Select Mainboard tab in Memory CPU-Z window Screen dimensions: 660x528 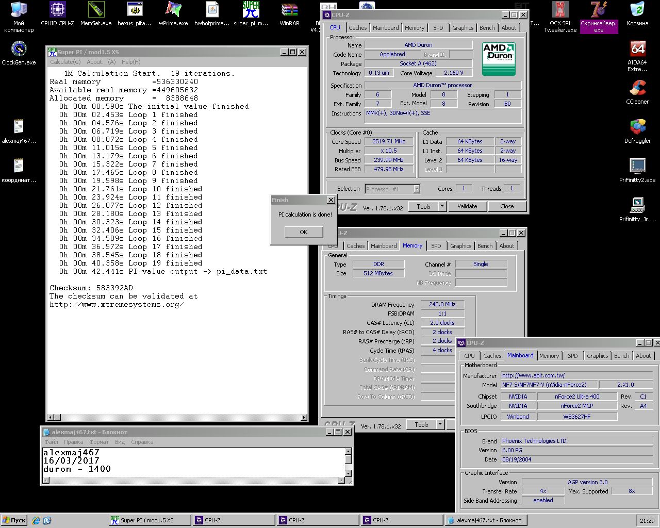(x=384, y=246)
